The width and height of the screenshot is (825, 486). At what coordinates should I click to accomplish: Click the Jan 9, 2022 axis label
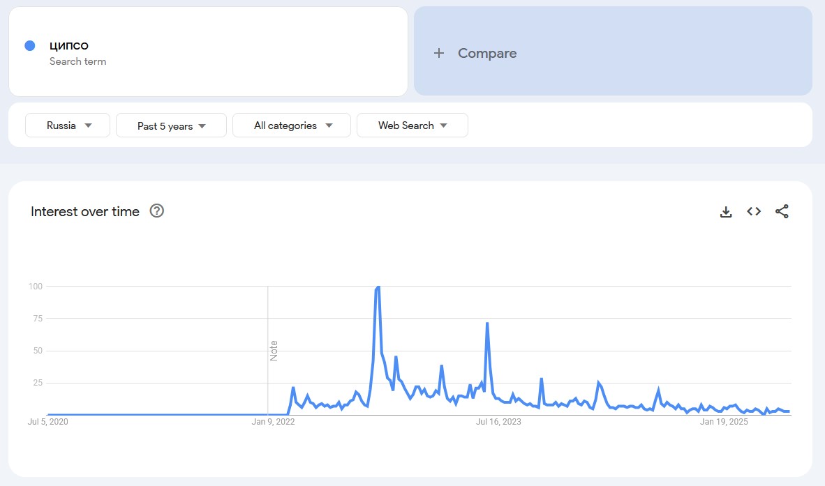tap(273, 421)
